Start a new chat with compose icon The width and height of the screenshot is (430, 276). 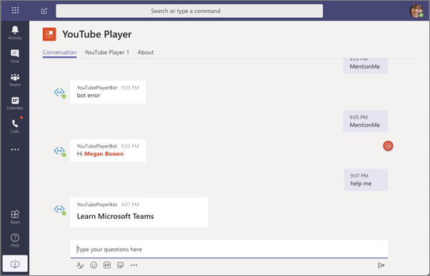(44, 11)
